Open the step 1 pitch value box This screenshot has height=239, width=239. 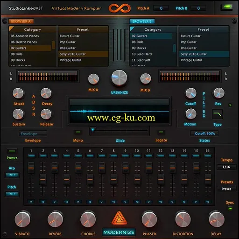[x=31, y=202]
